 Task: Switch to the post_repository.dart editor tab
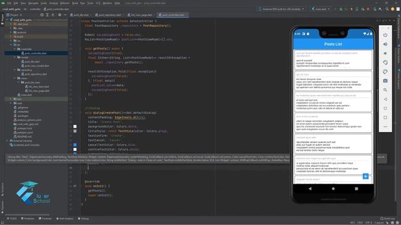[x=108, y=15]
